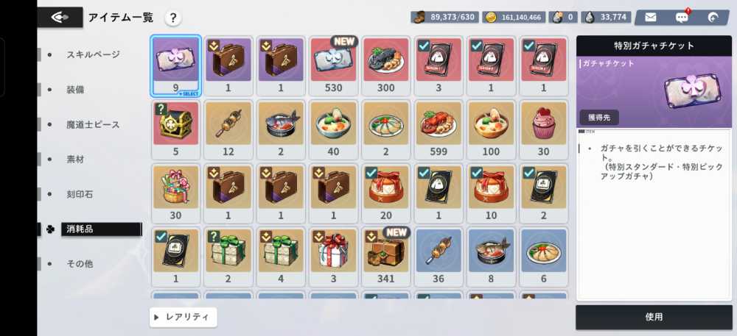Go back using the arrow icon
Screen dimensions: 737x336
[x=60, y=18]
